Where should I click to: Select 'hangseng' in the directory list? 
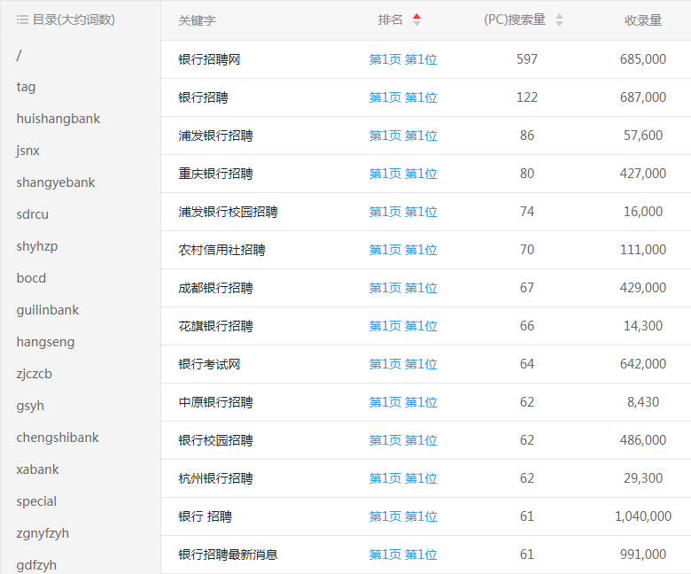[x=45, y=342]
